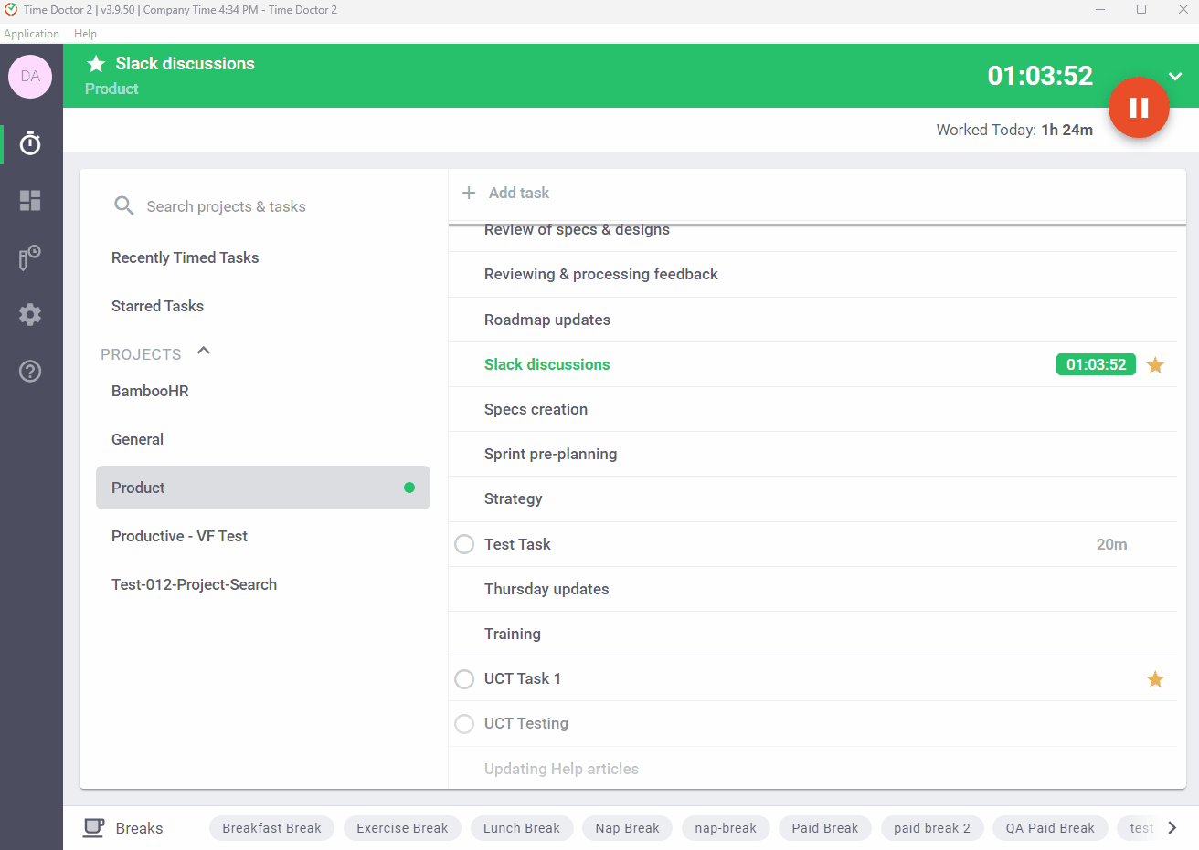Open Recently Timed Tasks
The image size is (1199, 850).
(186, 257)
